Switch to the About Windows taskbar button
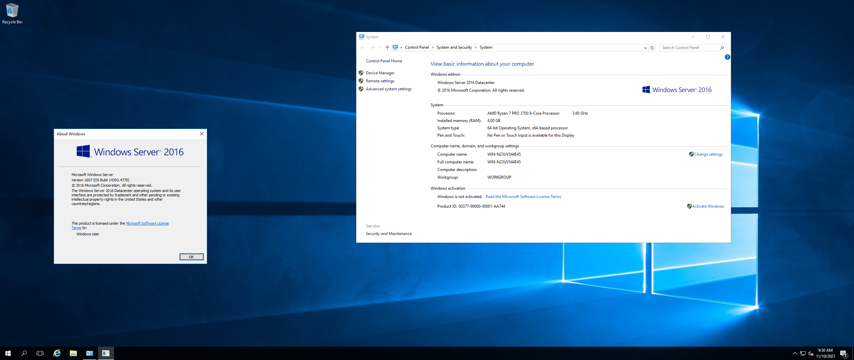 pos(106,353)
